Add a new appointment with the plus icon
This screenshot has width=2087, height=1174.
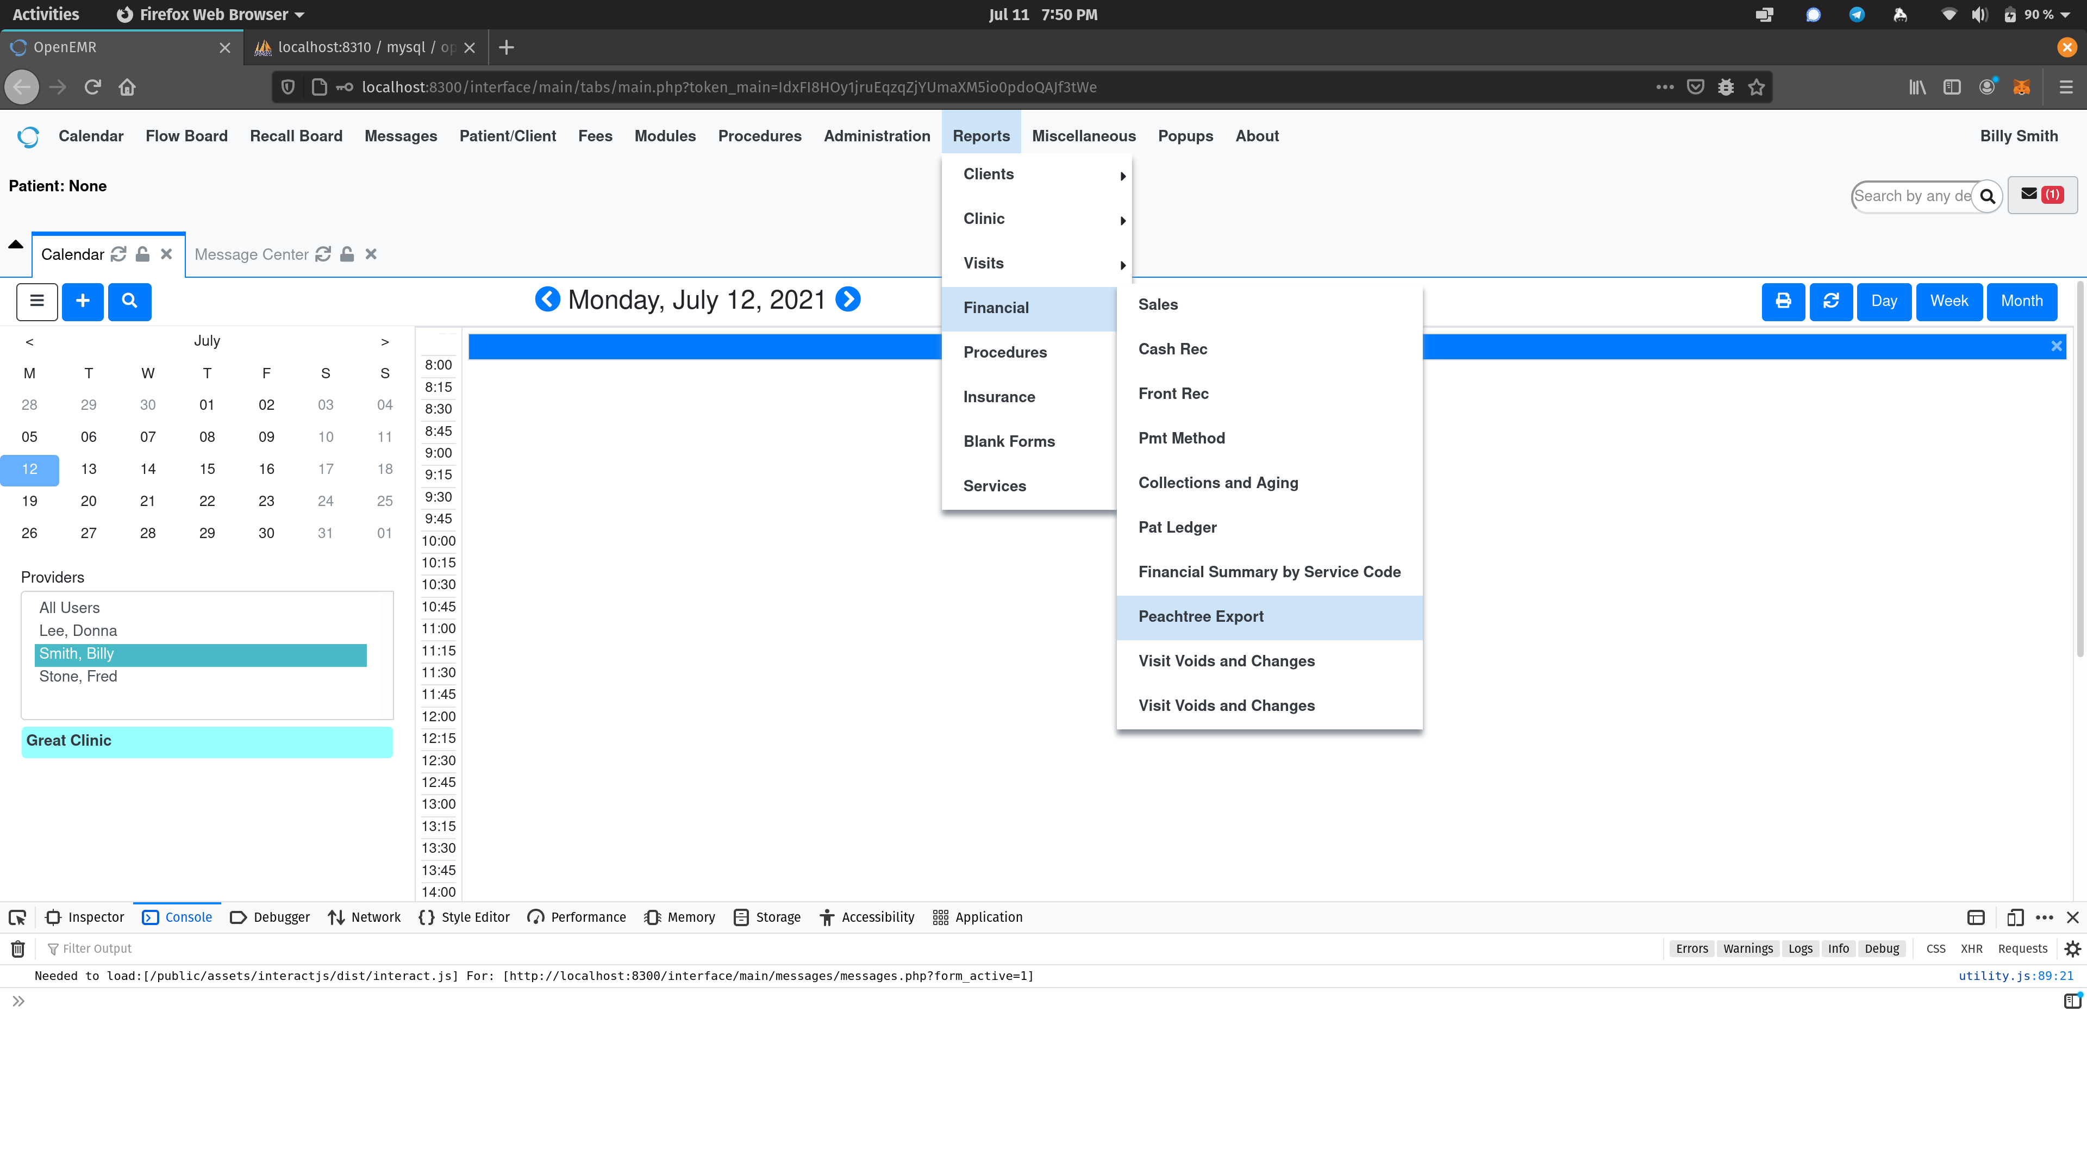(82, 302)
